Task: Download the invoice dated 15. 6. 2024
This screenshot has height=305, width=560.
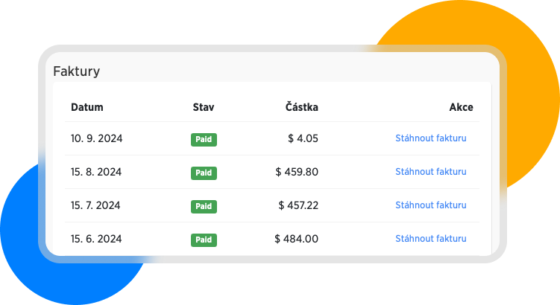Action: pyautogui.click(x=430, y=239)
